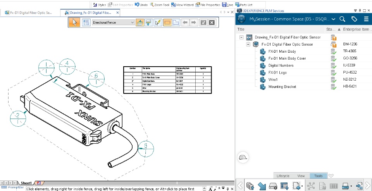
Task: Accept selection with the checkmark button
Action: point(203,22)
